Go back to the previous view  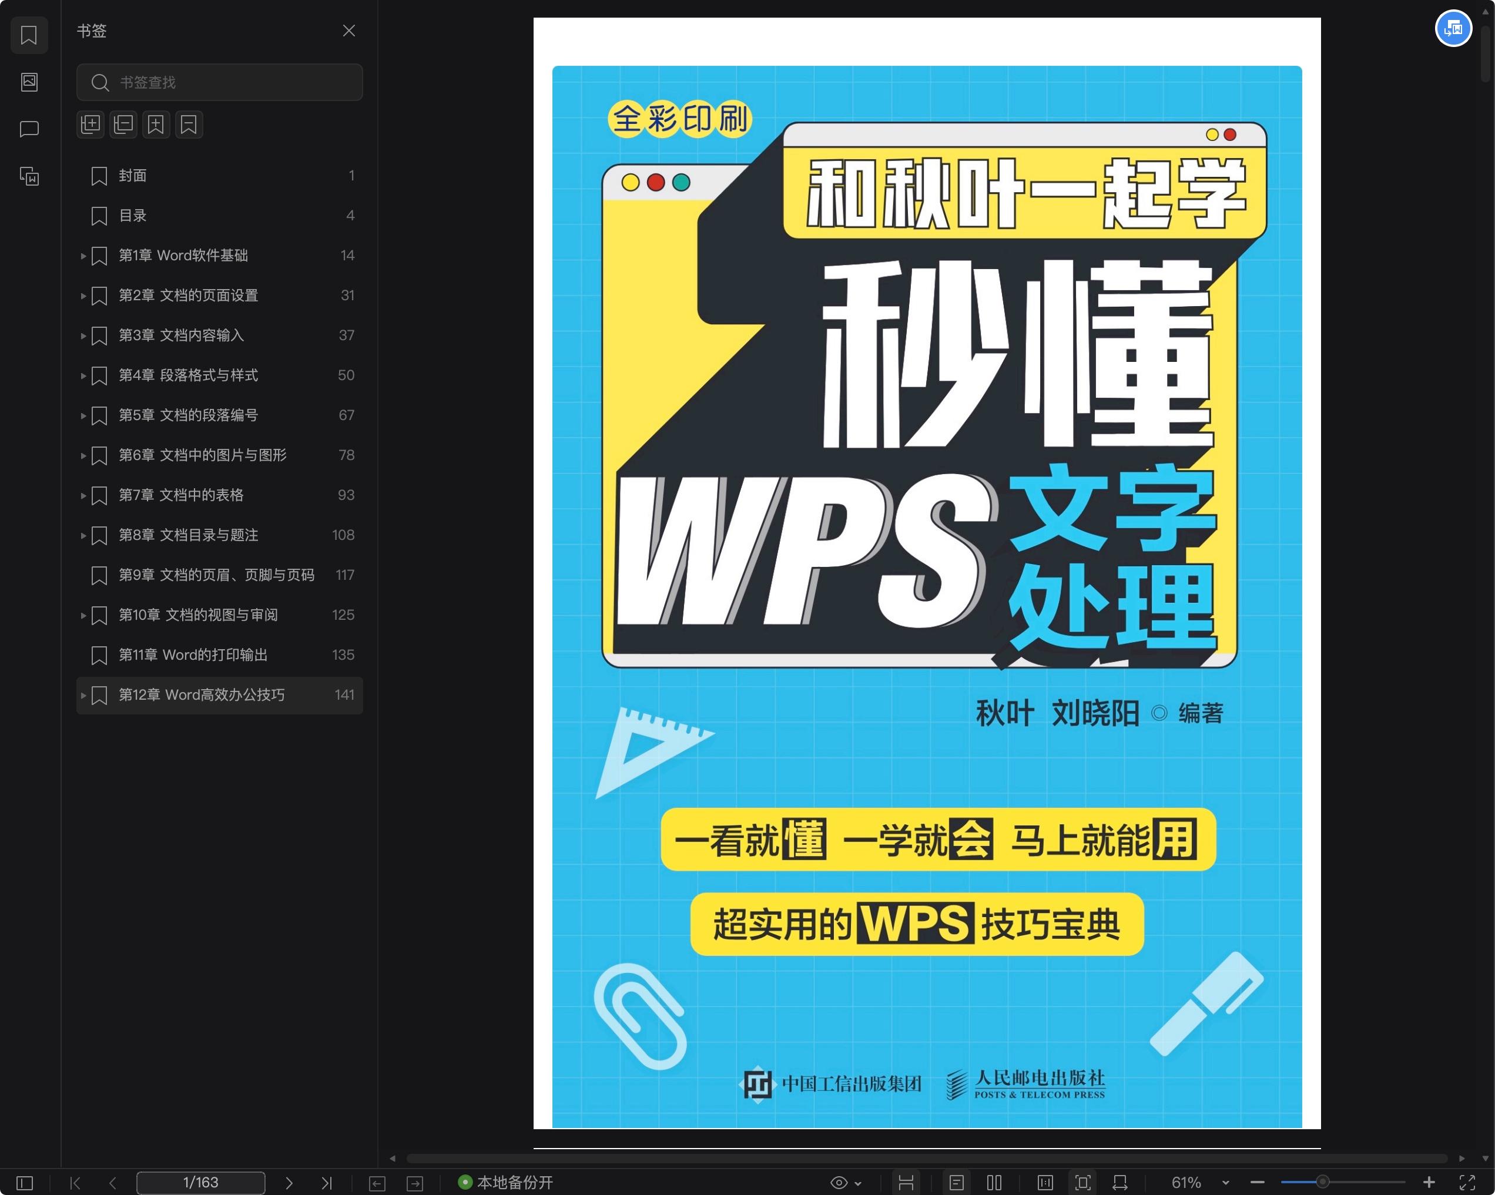tap(377, 1183)
